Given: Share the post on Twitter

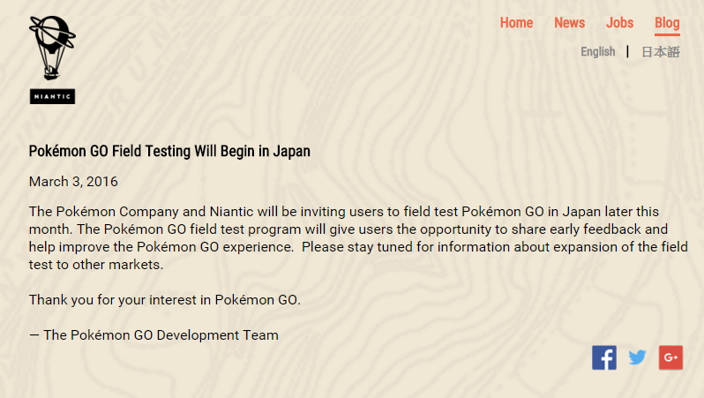Looking at the screenshot, I should point(638,357).
